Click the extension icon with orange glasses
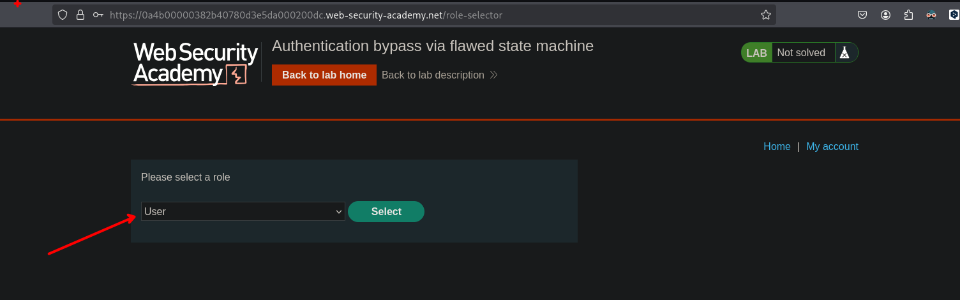The width and height of the screenshot is (960, 300). (932, 15)
